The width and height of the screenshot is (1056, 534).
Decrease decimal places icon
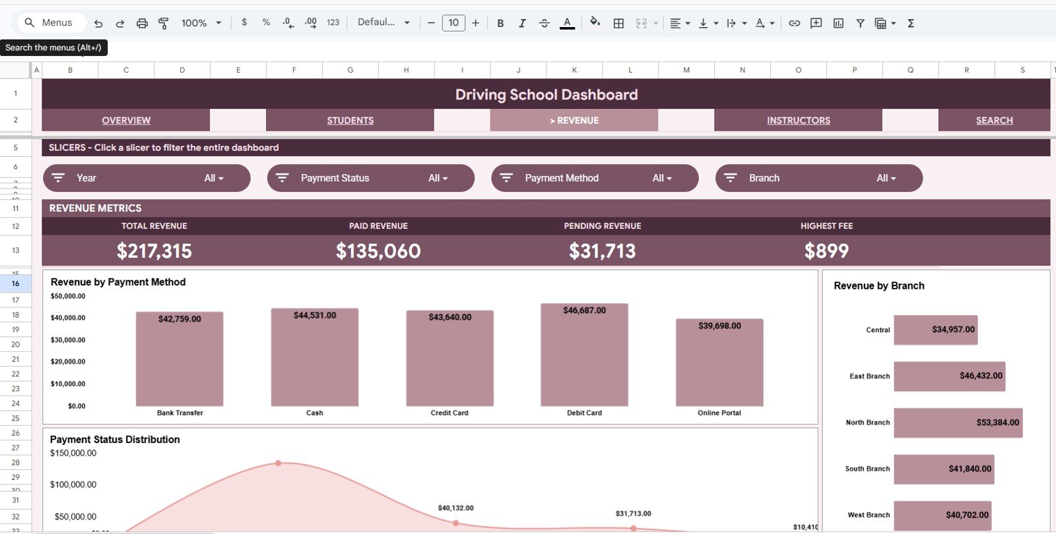(x=288, y=22)
